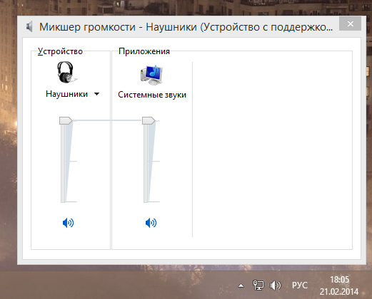The height and width of the screenshot is (299, 372).
Task: Mute the Наушники device volume
Action: [x=68, y=223]
